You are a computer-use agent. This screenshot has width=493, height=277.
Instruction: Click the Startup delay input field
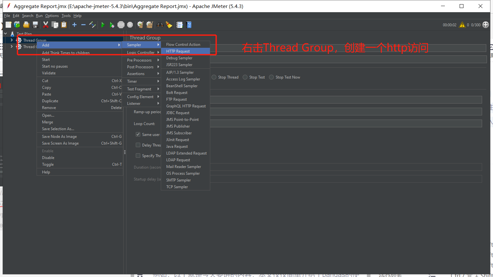coord(346,179)
